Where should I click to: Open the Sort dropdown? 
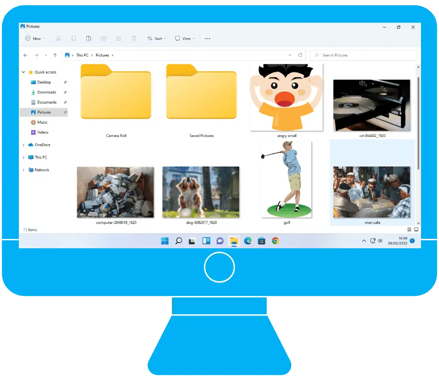click(x=156, y=39)
